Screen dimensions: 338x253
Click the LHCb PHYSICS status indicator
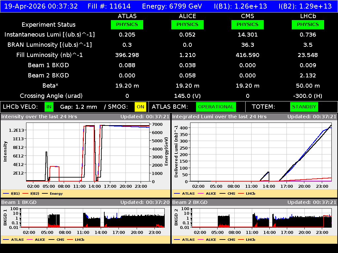308,24
